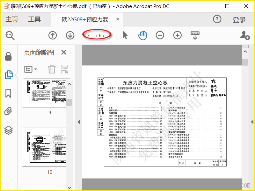The width and height of the screenshot is (255, 191).
Task: Open thumbnail options dropdown menu
Action: pos(31,69)
